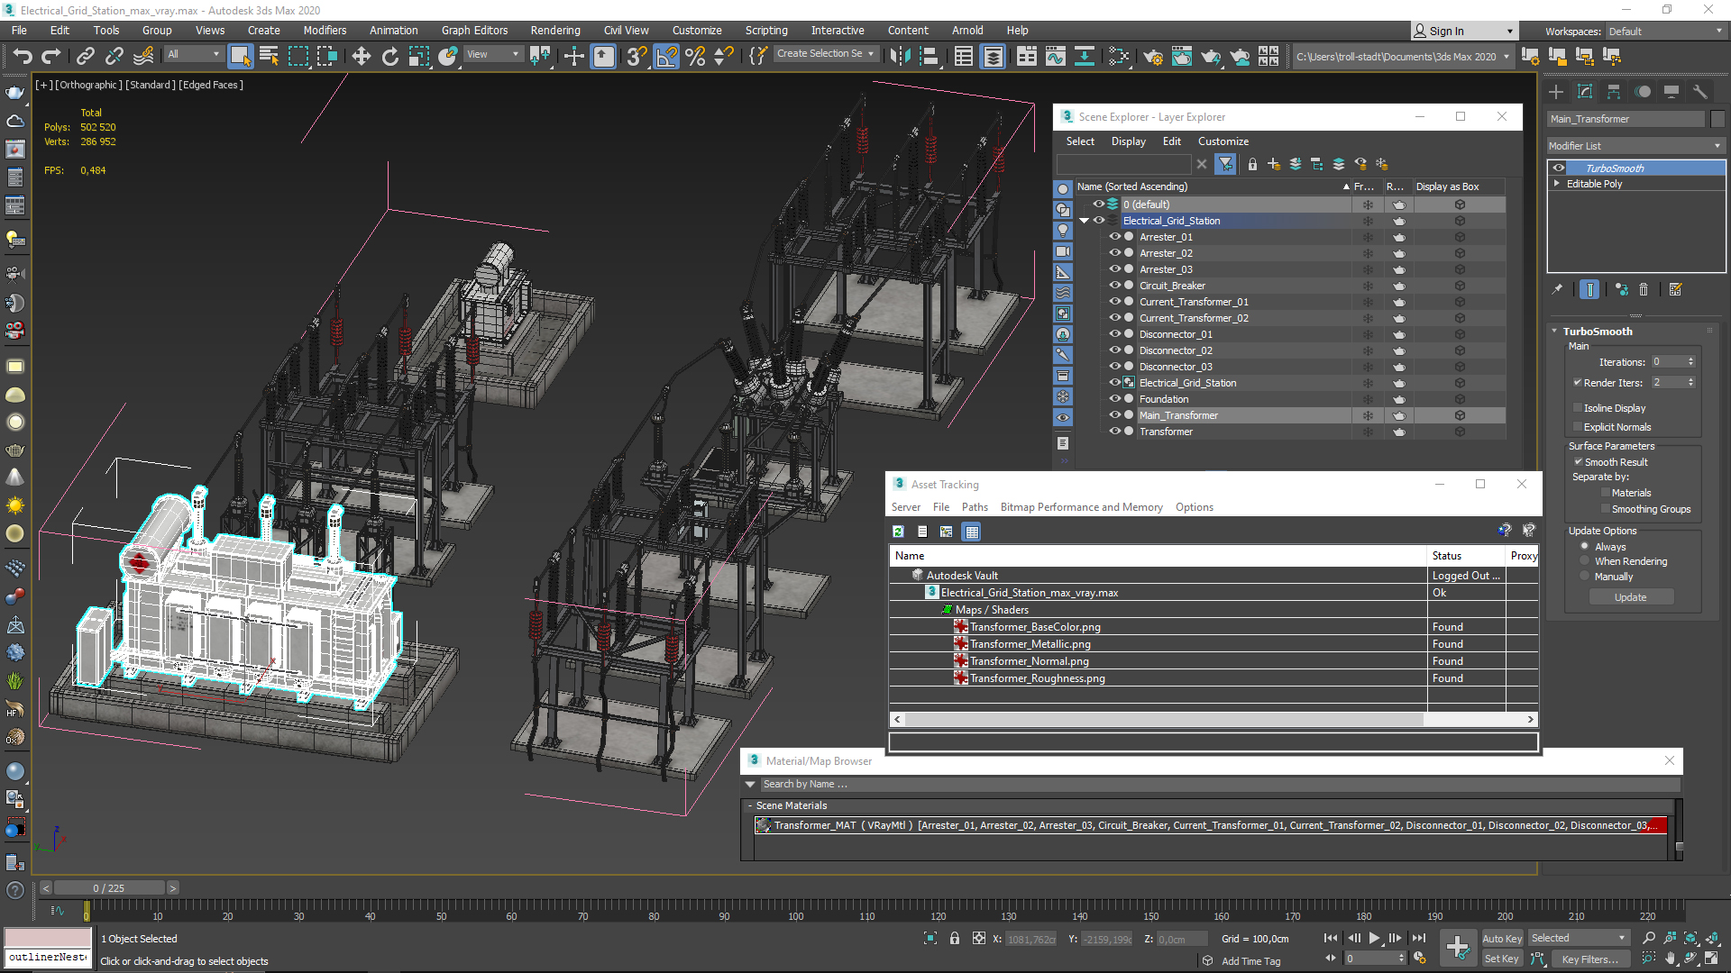
Task: Toggle the Smooth Result checkbox
Action: [x=1578, y=462]
